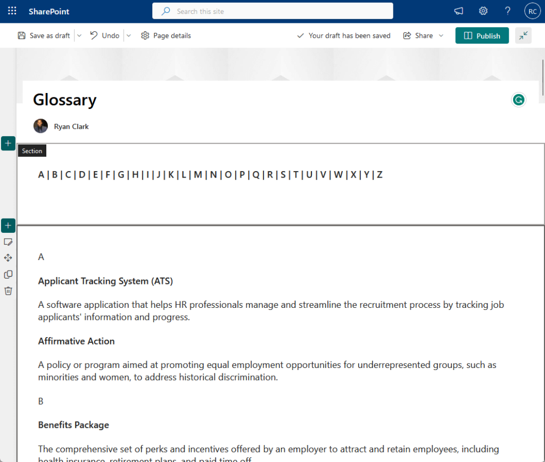The image size is (545, 462).
Task: Click the Glossary page title
Action: coord(64,100)
